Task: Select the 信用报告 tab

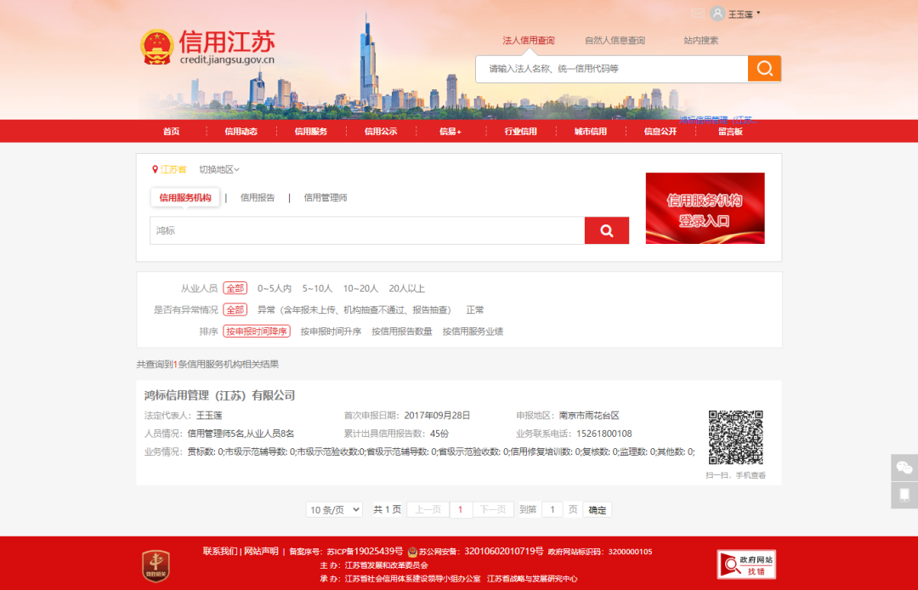Action: [x=258, y=198]
